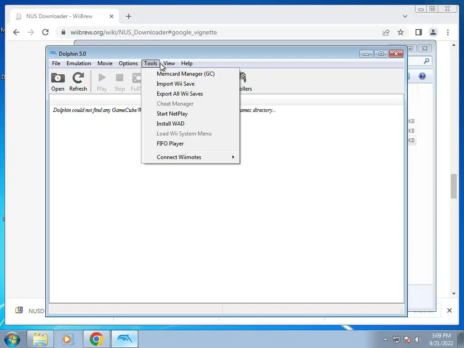Click the disabled Load Wii System Menu entry

pos(190,134)
